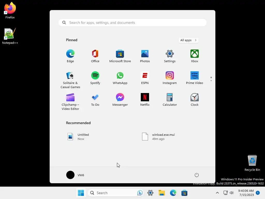Go to next pinned apps page dot
The width and height of the screenshot is (265, 199).
tap(211, 81)
